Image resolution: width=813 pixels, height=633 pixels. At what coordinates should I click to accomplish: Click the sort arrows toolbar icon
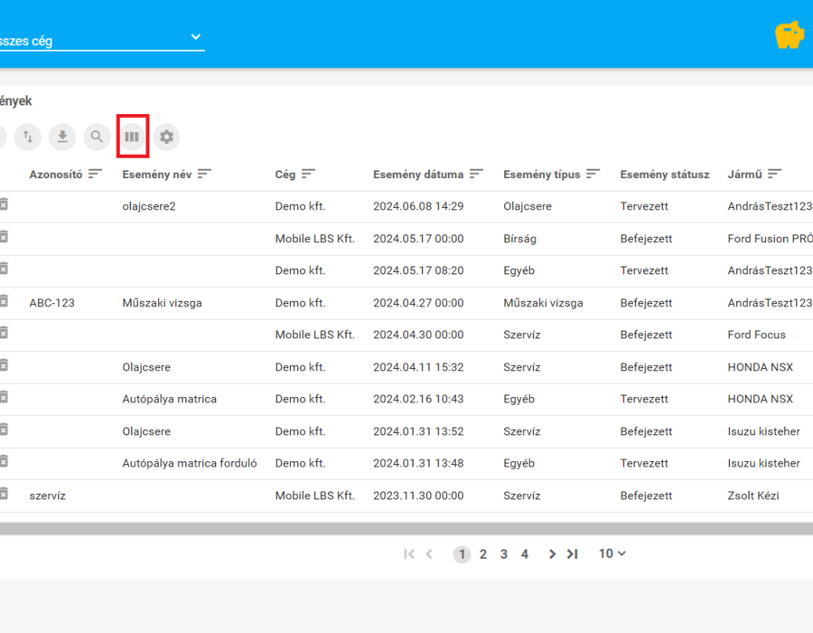pyautogui.click(x=27, y=137)
